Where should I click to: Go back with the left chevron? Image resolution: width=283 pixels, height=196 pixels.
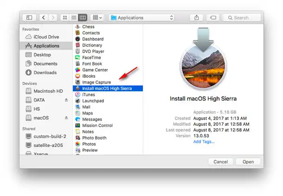click(x=44, y=18)
